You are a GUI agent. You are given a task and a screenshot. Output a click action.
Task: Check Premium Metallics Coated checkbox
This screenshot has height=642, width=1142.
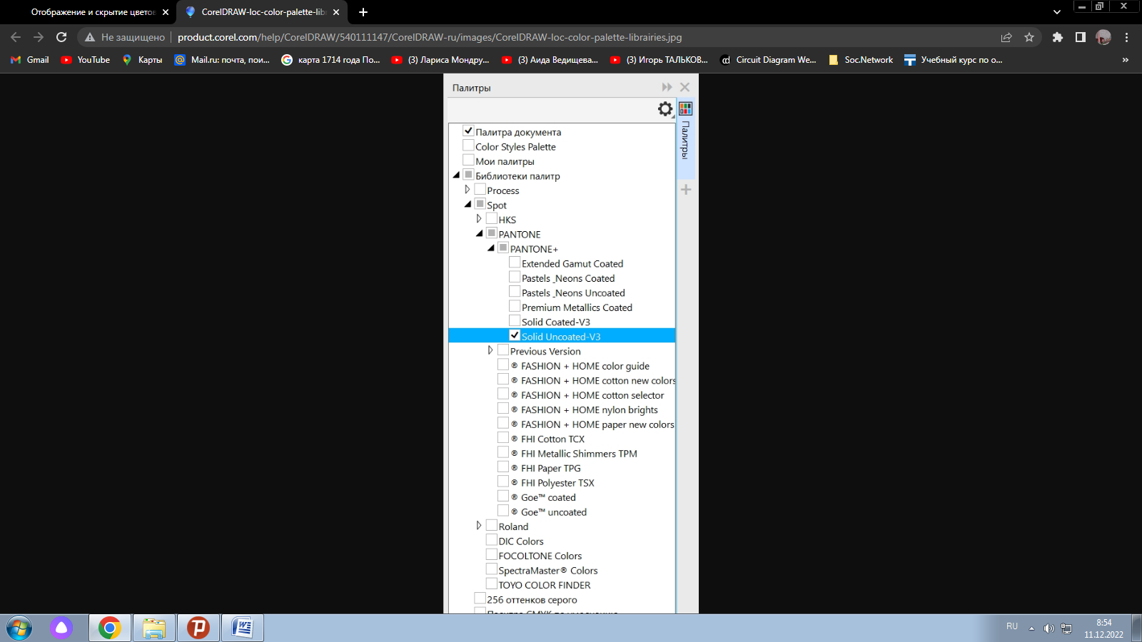(515, 306)
